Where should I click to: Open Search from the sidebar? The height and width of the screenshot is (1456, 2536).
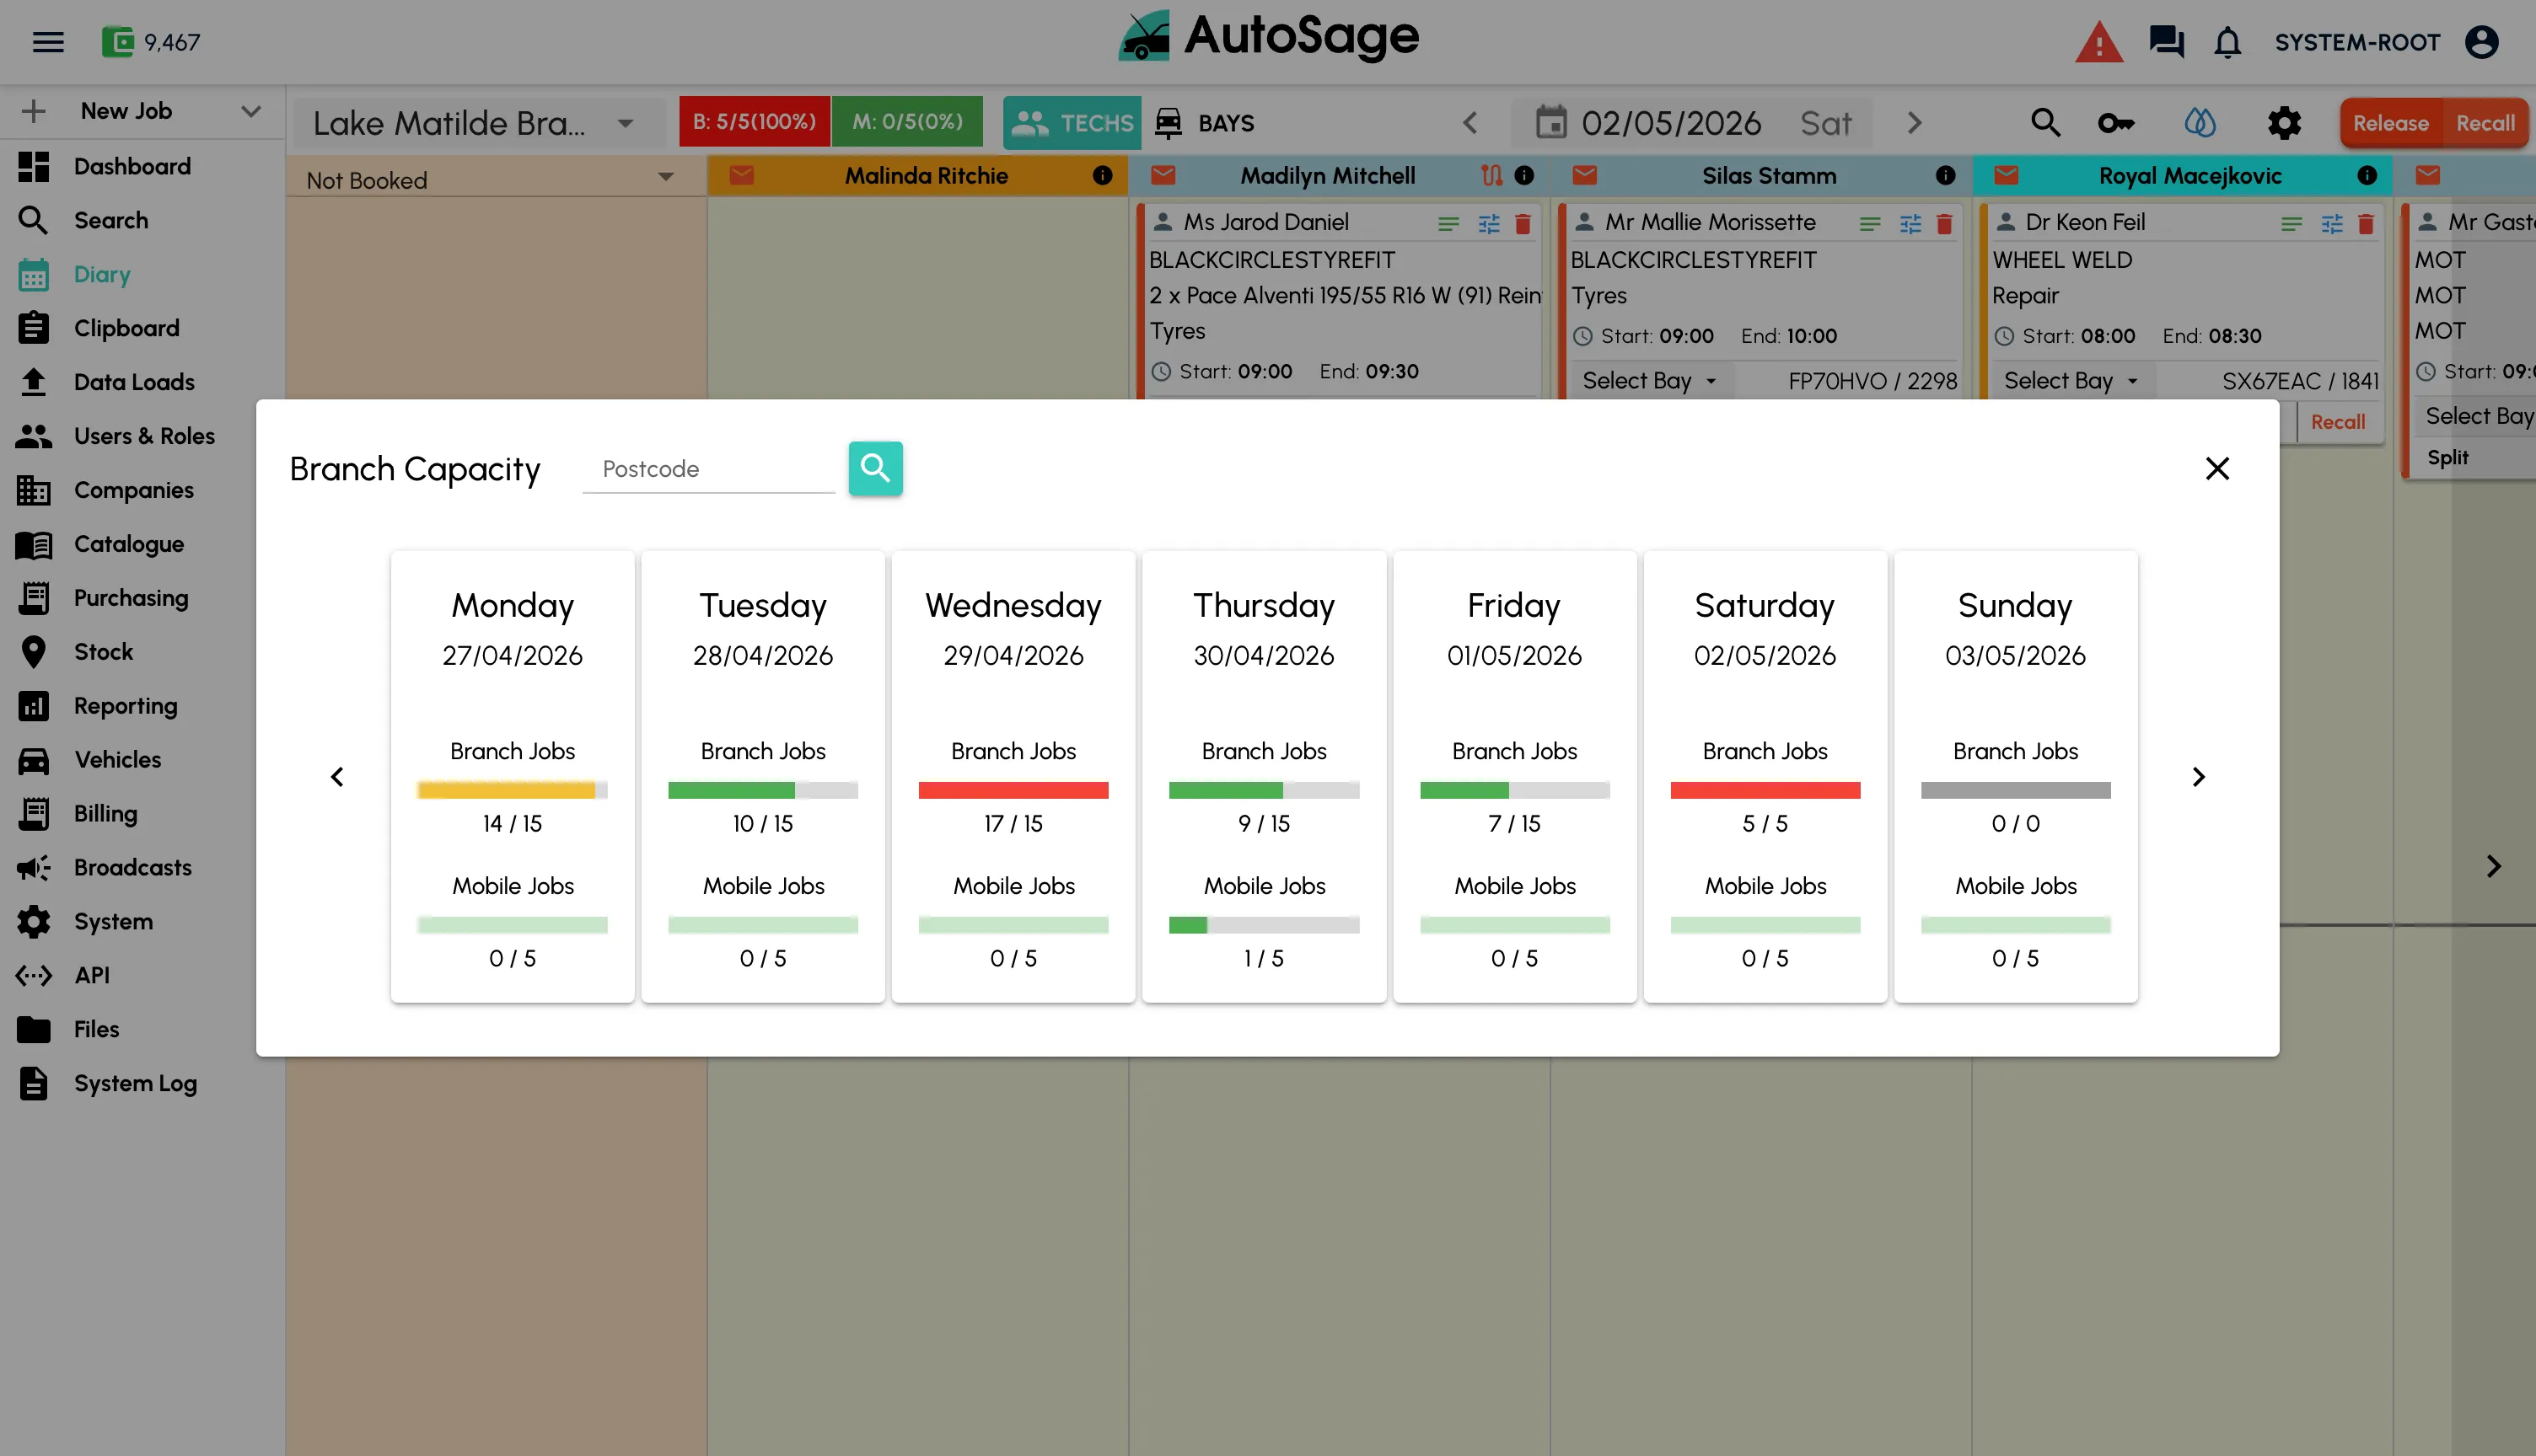pos(111,220)
